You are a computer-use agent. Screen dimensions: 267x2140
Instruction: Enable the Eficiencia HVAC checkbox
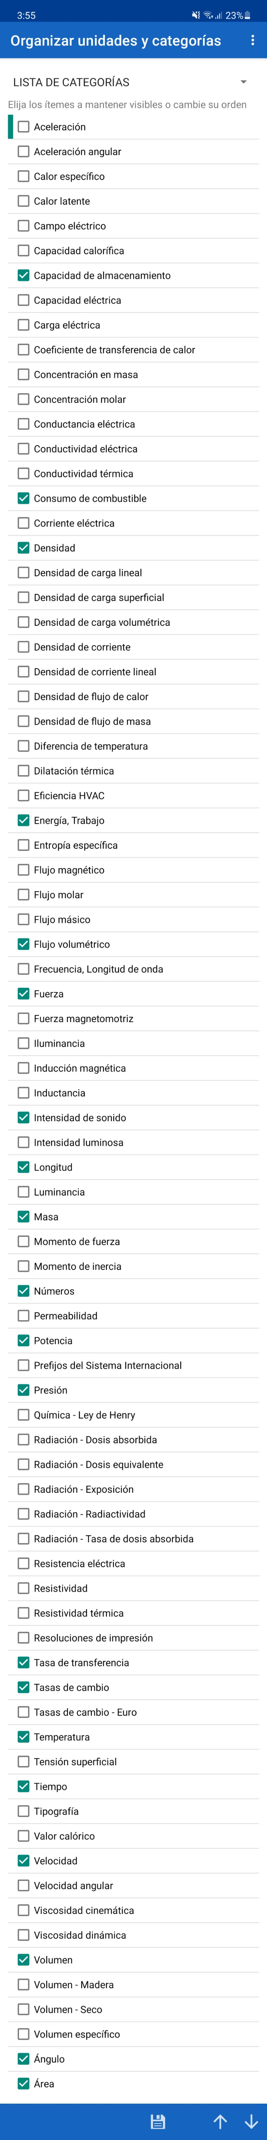pos(23,795)
